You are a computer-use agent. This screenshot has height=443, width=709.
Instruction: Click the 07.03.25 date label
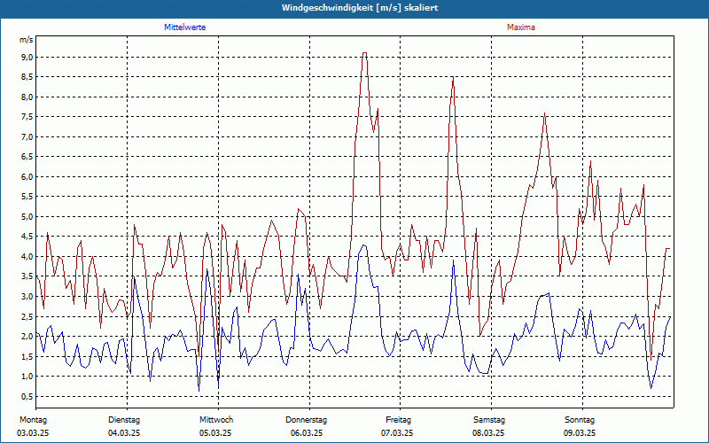point(397,433)
